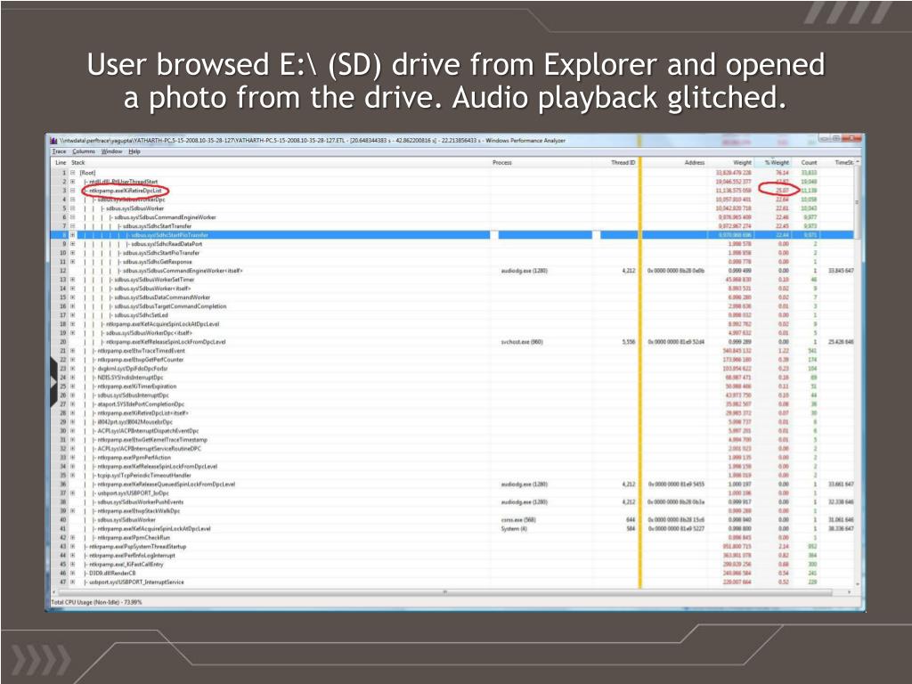Expand the RtlUserThreadStart node on line 2
The height and width of the screenshot is (684, 912).
[73, 182]
